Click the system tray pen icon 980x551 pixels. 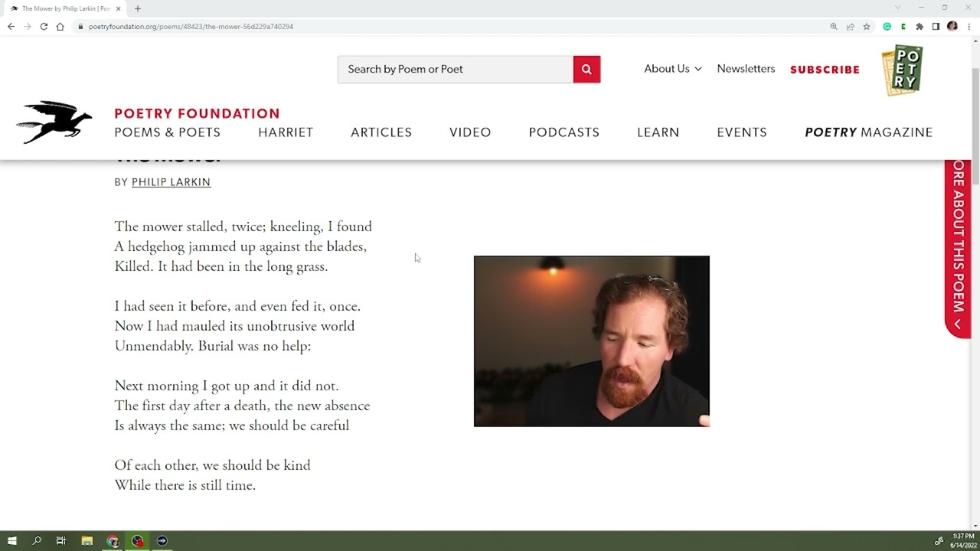pos(939,541)
